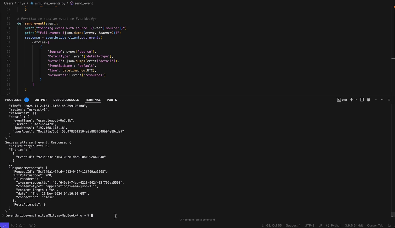395x228 pixels.
Task: Select the Python language mode in status bar
Action: tap(336, 225)
